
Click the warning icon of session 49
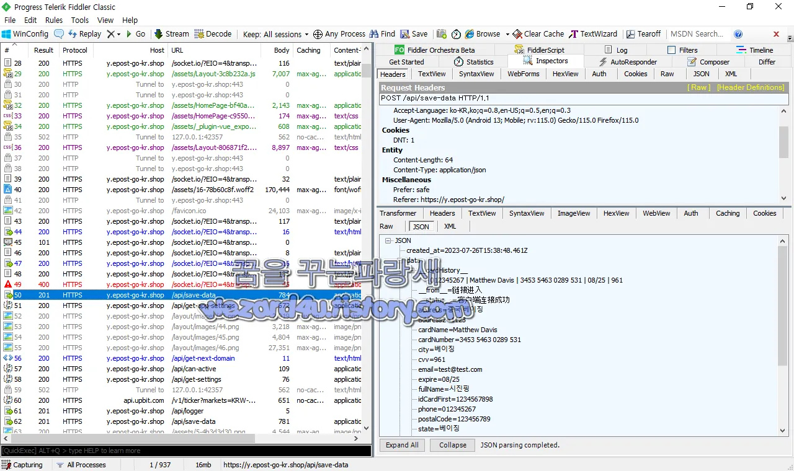pyautogui.click(x=8, y=284)
